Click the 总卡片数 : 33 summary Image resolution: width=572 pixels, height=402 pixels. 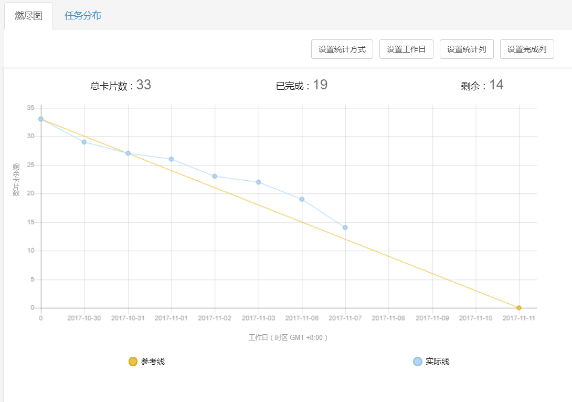pos(120,85)
